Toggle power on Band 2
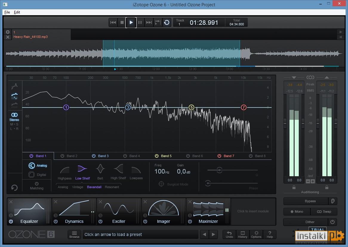Screen dimensions: 348x247 tap(62, 156)
